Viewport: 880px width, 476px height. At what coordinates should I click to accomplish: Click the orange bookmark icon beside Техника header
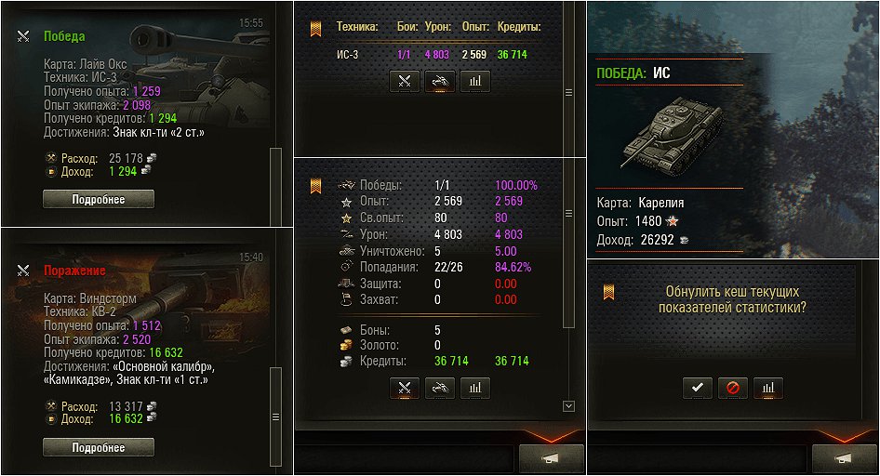pos(316,29)
